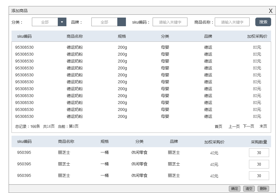Click the lower table's 加权采购价 column header
Viewport: 276px width, 193px height.
[214, 142]
